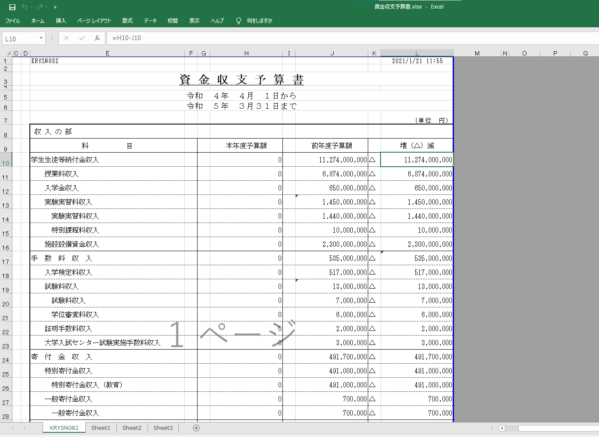Click the 何をしますか search box
The image size is (599, 437).
(x=259, y=20)
